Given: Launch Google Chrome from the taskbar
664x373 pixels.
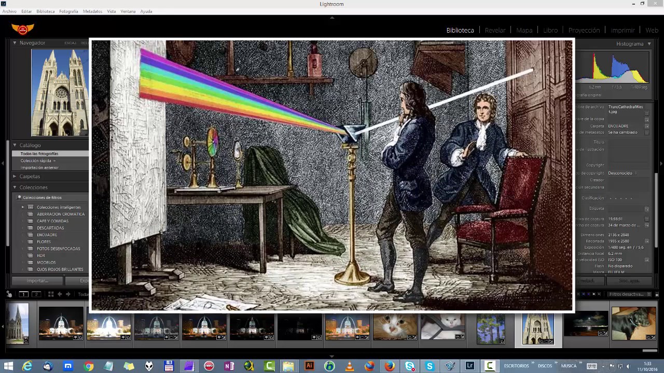Looking at the screenshot, I should (x=89, y=366).
